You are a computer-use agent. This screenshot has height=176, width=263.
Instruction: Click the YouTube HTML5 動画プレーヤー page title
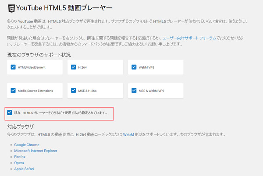pos(64,8)
